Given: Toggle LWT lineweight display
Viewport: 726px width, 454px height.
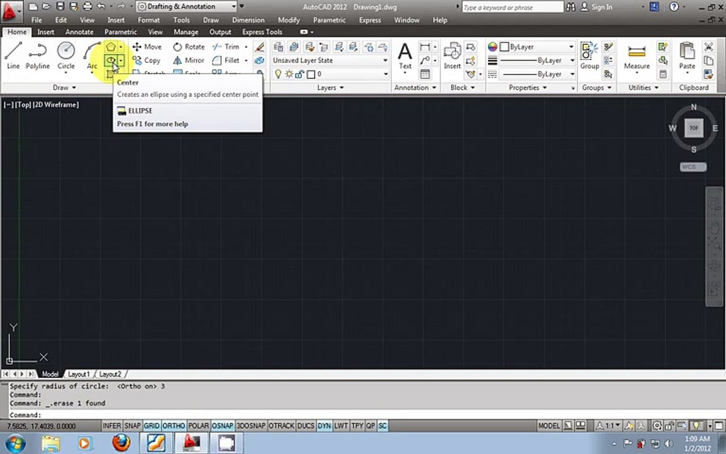Looking at the screenshot, I should (341, 426).
